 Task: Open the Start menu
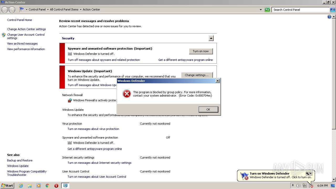(x=7, y=186)
